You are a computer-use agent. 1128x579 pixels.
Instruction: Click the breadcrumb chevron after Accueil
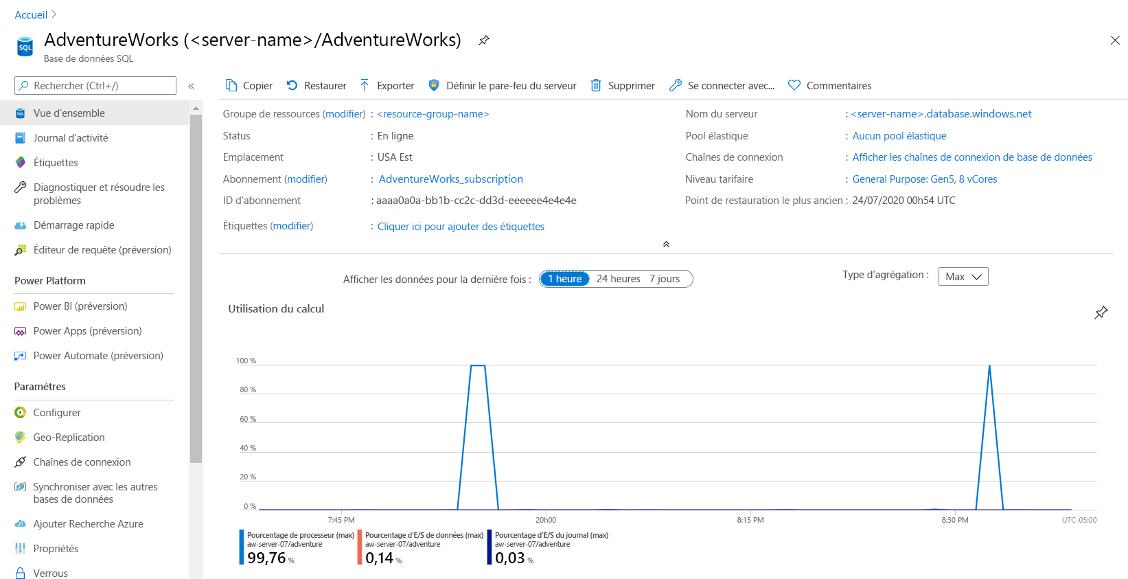tap(54, 14)
